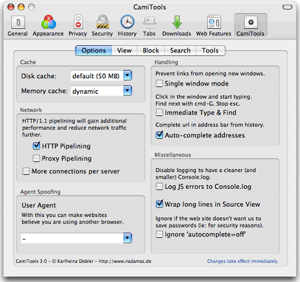The width and height of the screenshot is (300, 282).
Task: Uncheck Auto-complete addresses
Action: click(x=159, y=135)
